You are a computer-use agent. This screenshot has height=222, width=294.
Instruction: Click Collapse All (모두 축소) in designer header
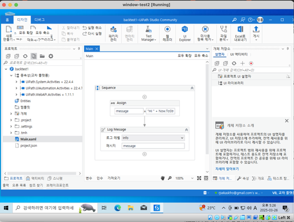point(201,56)
